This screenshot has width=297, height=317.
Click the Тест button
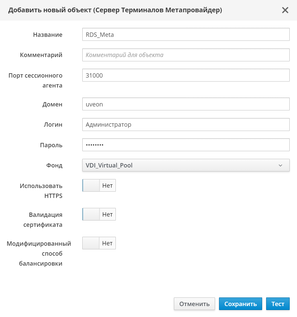(x=278, y=304)
